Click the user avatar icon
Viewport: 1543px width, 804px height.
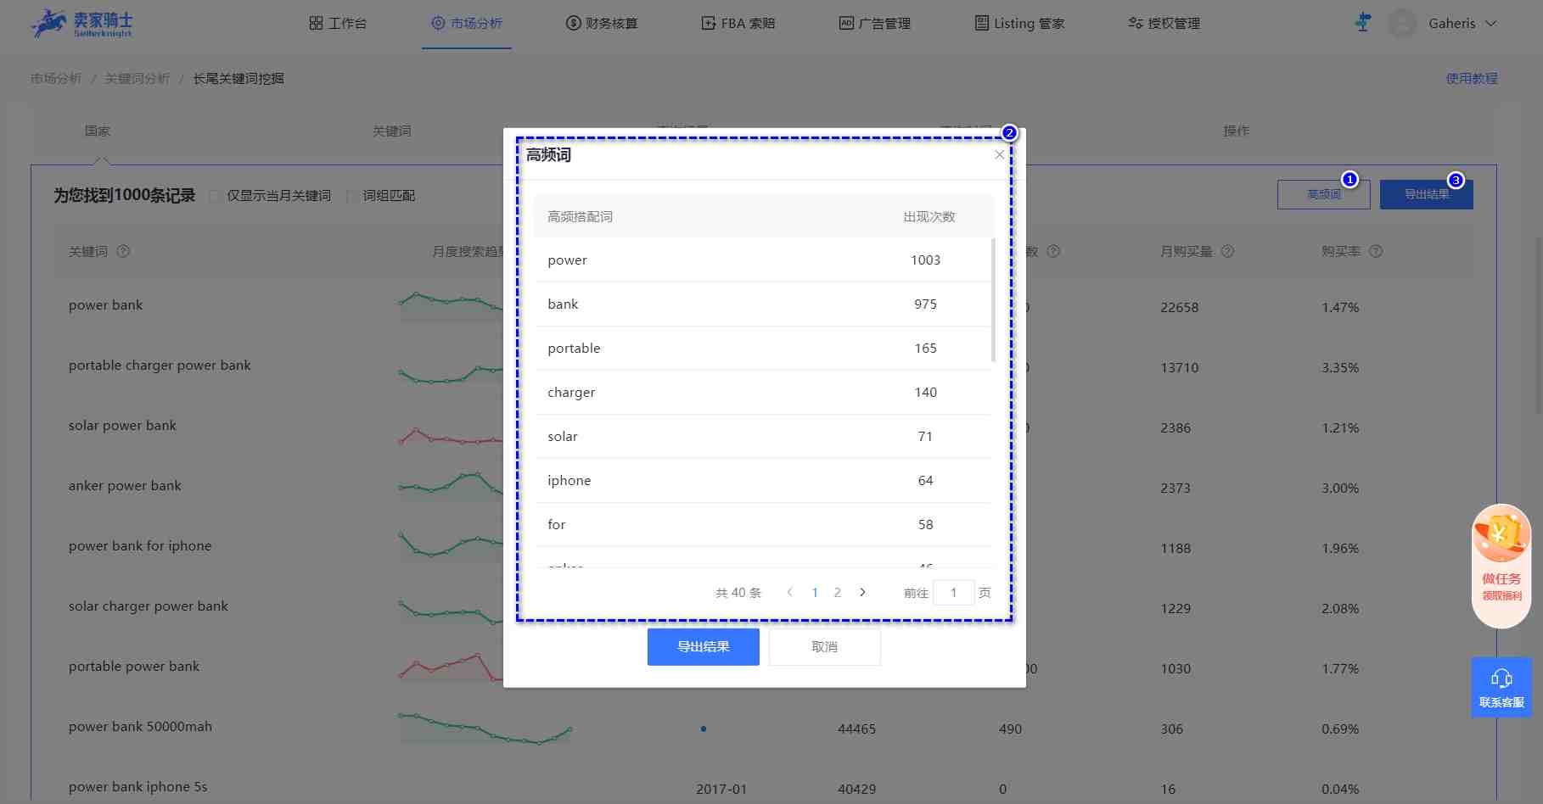pyautogui.click(x=1402, y=23)
